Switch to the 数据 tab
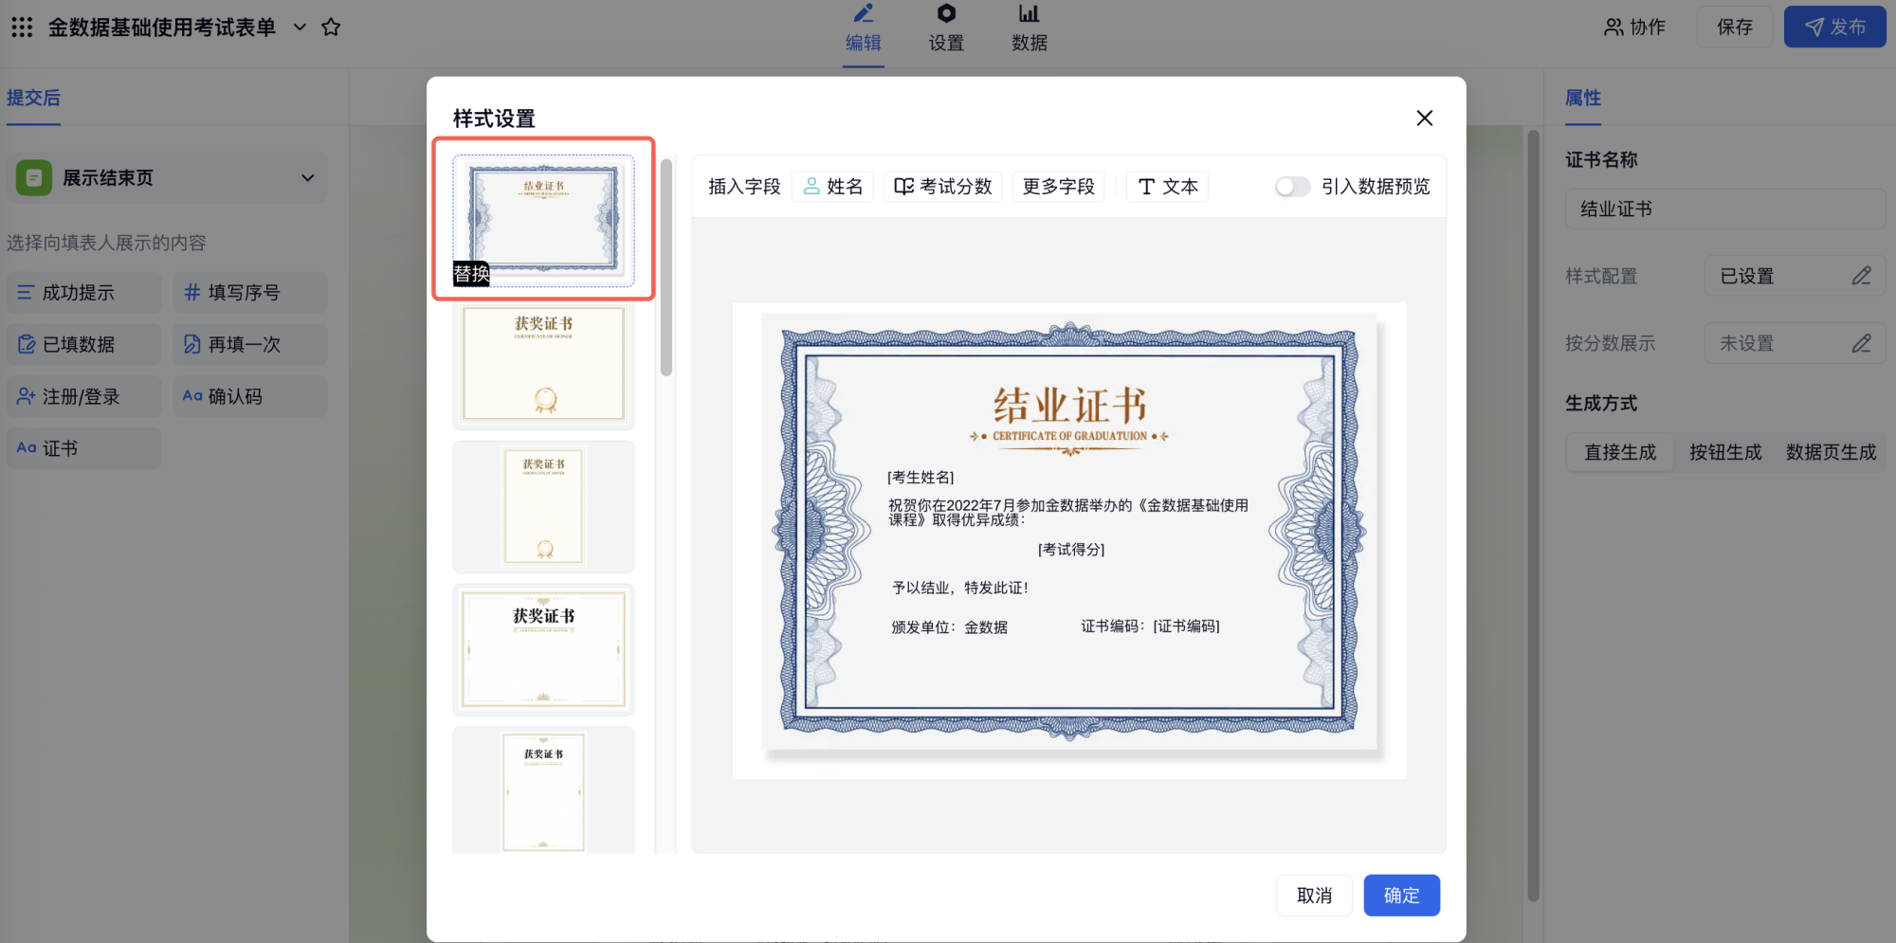 click(1029, 28)
